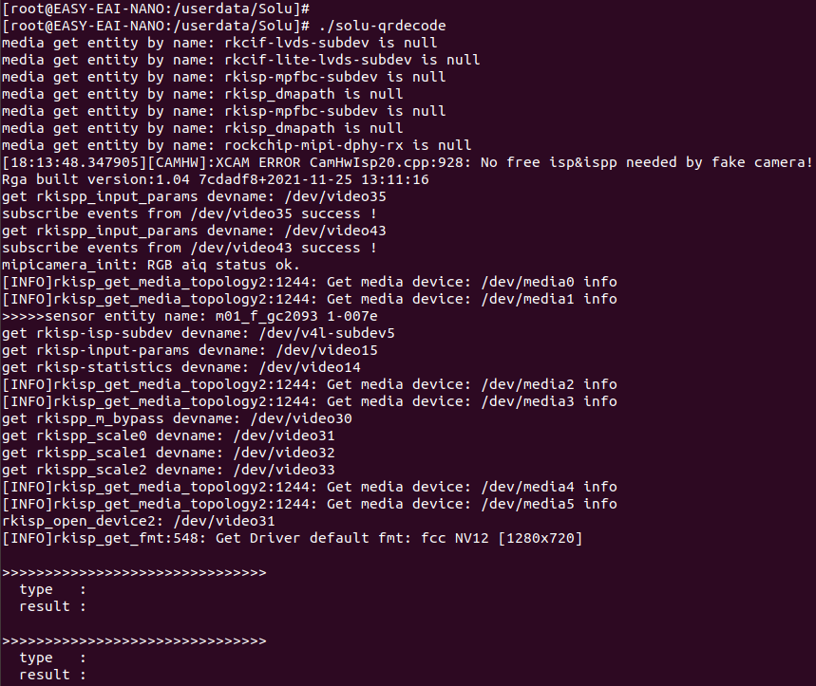
Task: Click the mipicamera_init RGB aiq status line
Action: click(151, 265)
